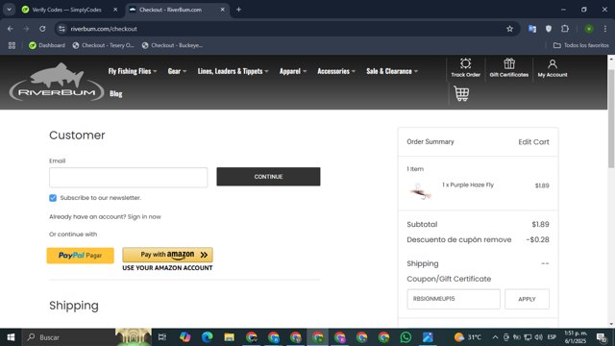The image size is (615, 346).
Task: Expand the Gear menu
Action: point(177,71)
